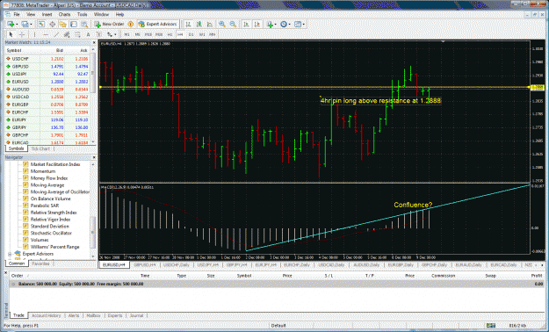Click the Zoom Out magnifier icon
Screen dimensions: 549x332
click(x=233, y=25)
